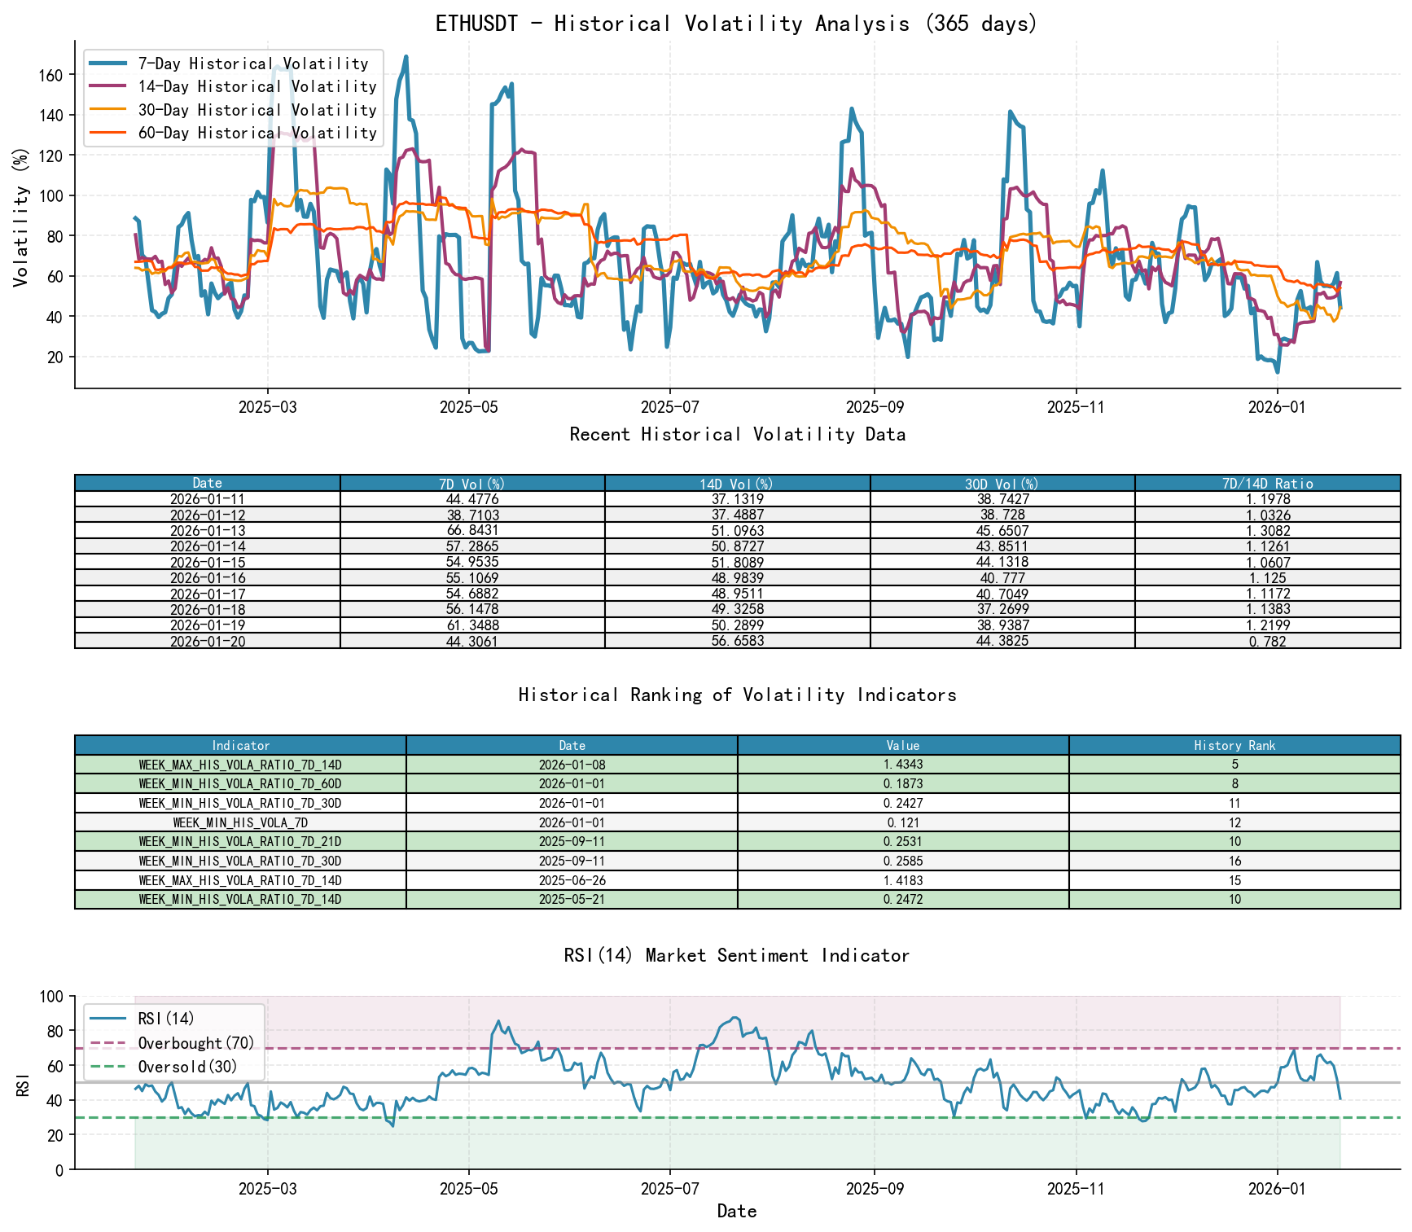Click the Oversold(30) dashed line legend entry

coord(186,1065)
